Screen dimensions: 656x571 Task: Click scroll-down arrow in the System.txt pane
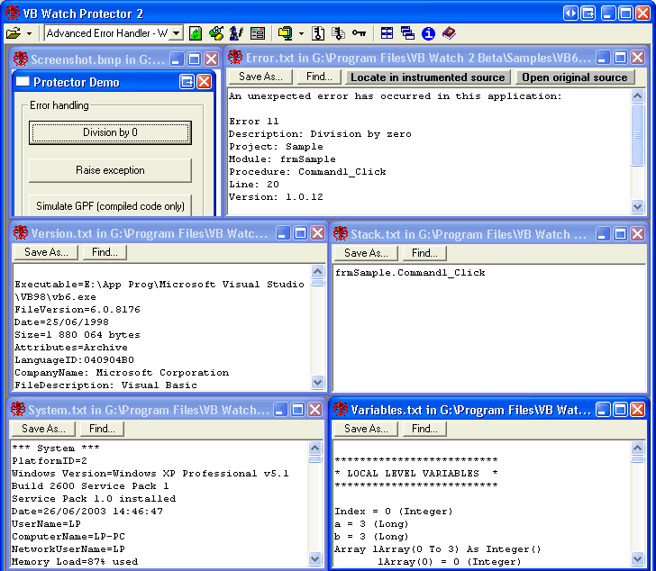[315, 558]
